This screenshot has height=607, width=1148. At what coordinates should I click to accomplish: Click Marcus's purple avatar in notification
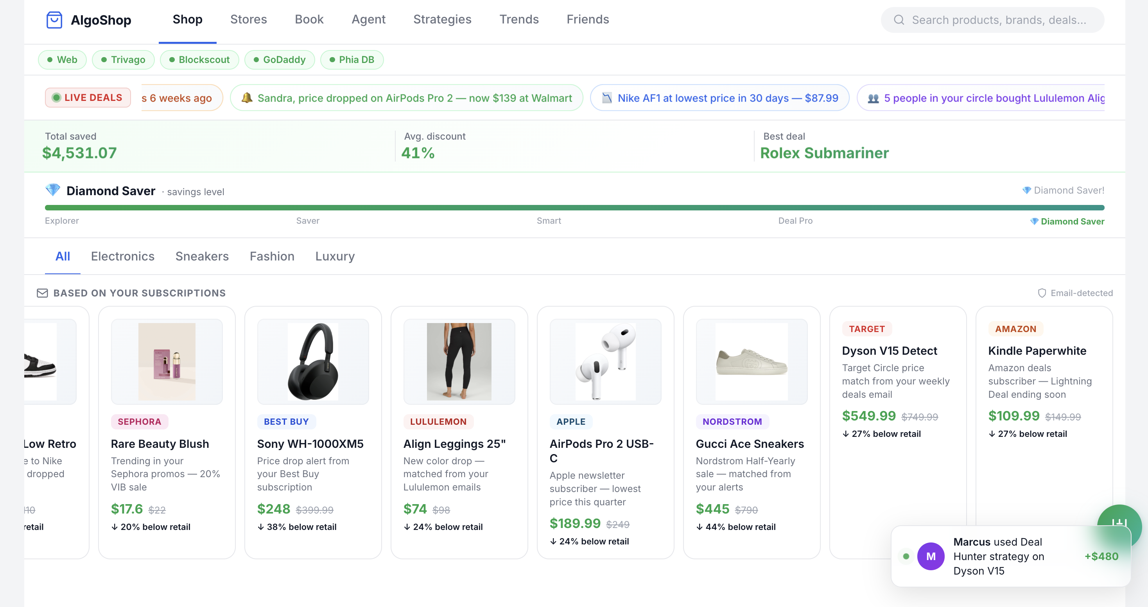(x=931, y=556)
